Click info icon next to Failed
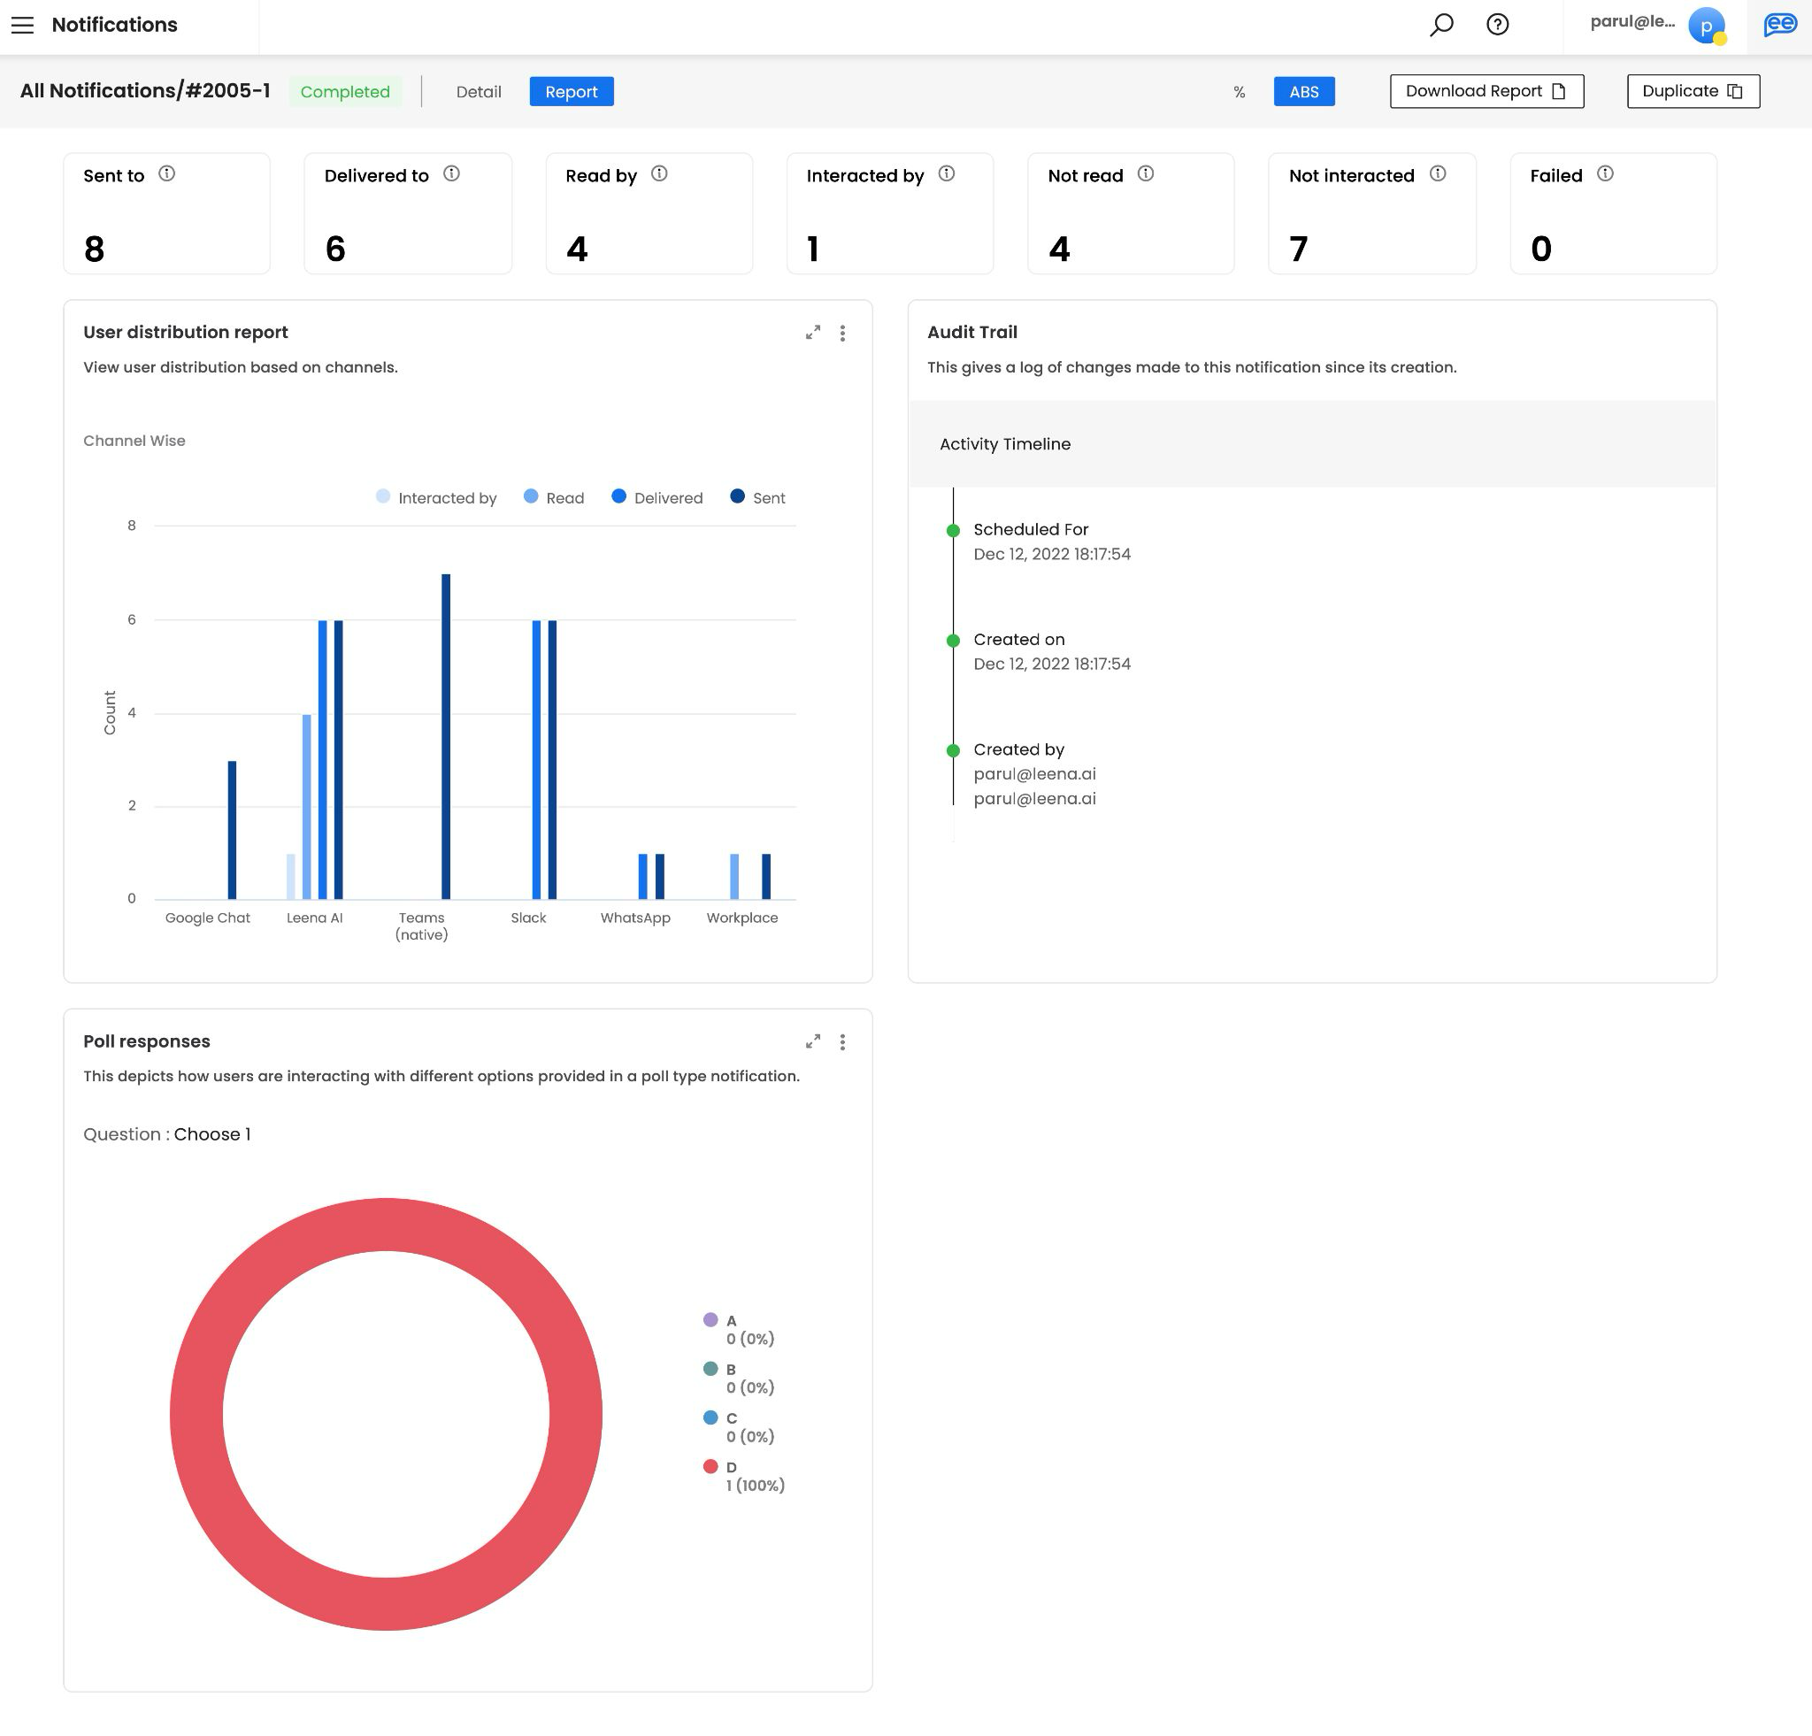Viewport: 1812px width, 1736px height. pos(1605,173)
